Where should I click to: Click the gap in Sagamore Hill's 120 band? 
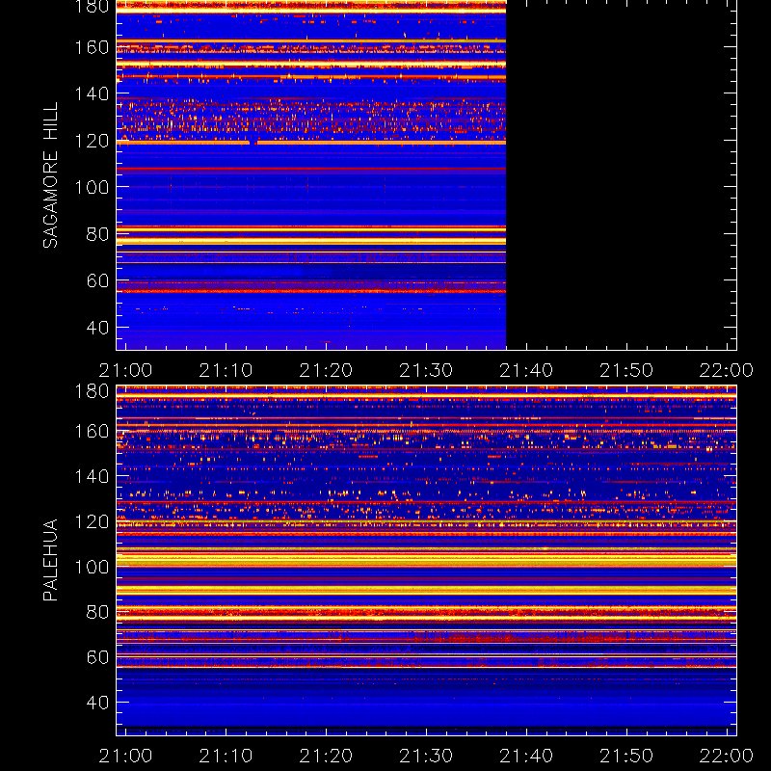tap(253, 143)
